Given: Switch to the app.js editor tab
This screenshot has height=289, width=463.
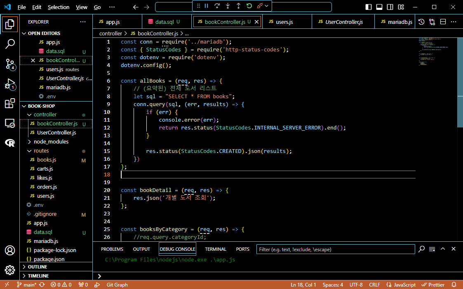Looking at the screenshot, I should [117, 22].
